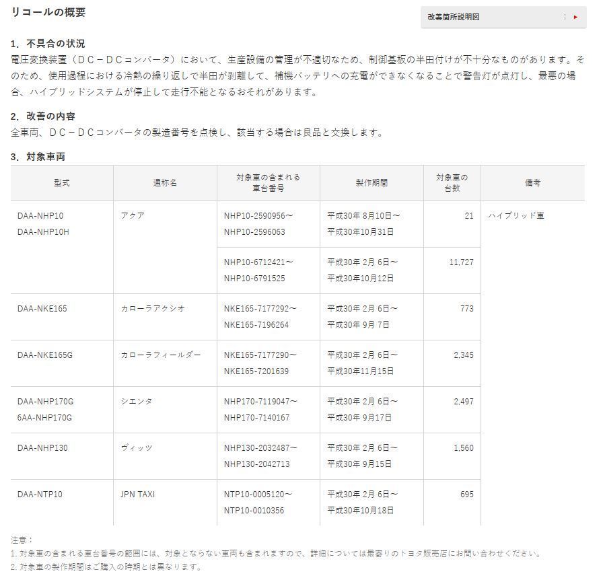The width and height of the screenshot is (601, 582).
Task: Click the unit count 11,727
Action: [x=462, y=262]
